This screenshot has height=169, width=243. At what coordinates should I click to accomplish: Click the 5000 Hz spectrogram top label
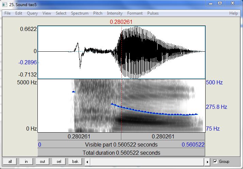pos(27,82)
